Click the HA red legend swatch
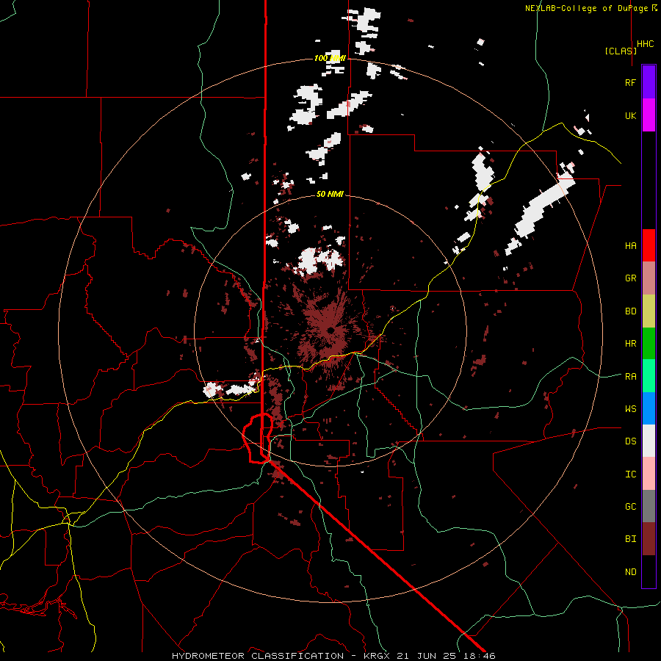661x661 pixels. [649, 245]
